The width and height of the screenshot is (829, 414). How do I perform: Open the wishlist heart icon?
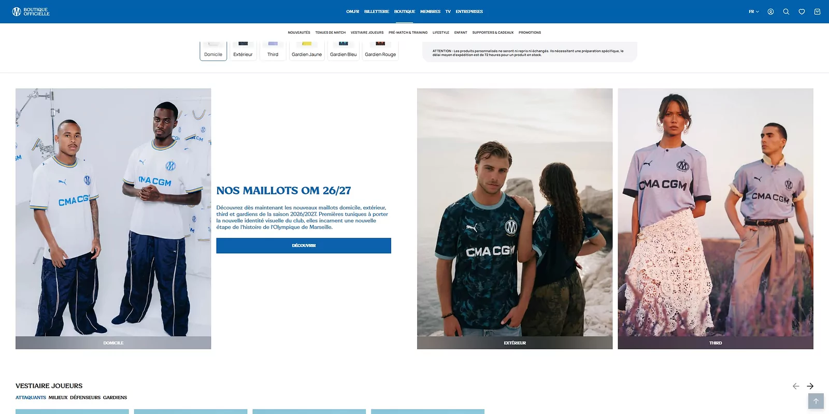pos(802,11)
